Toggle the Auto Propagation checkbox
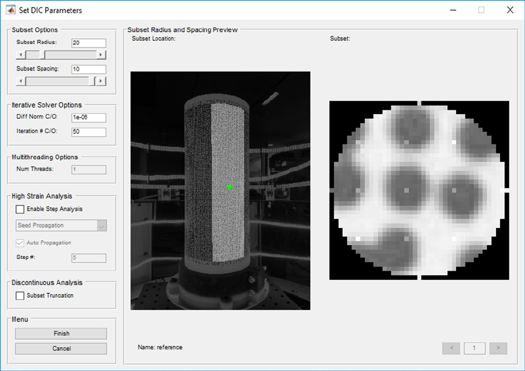This screenshot has width=525, height=371. (20, 243)
